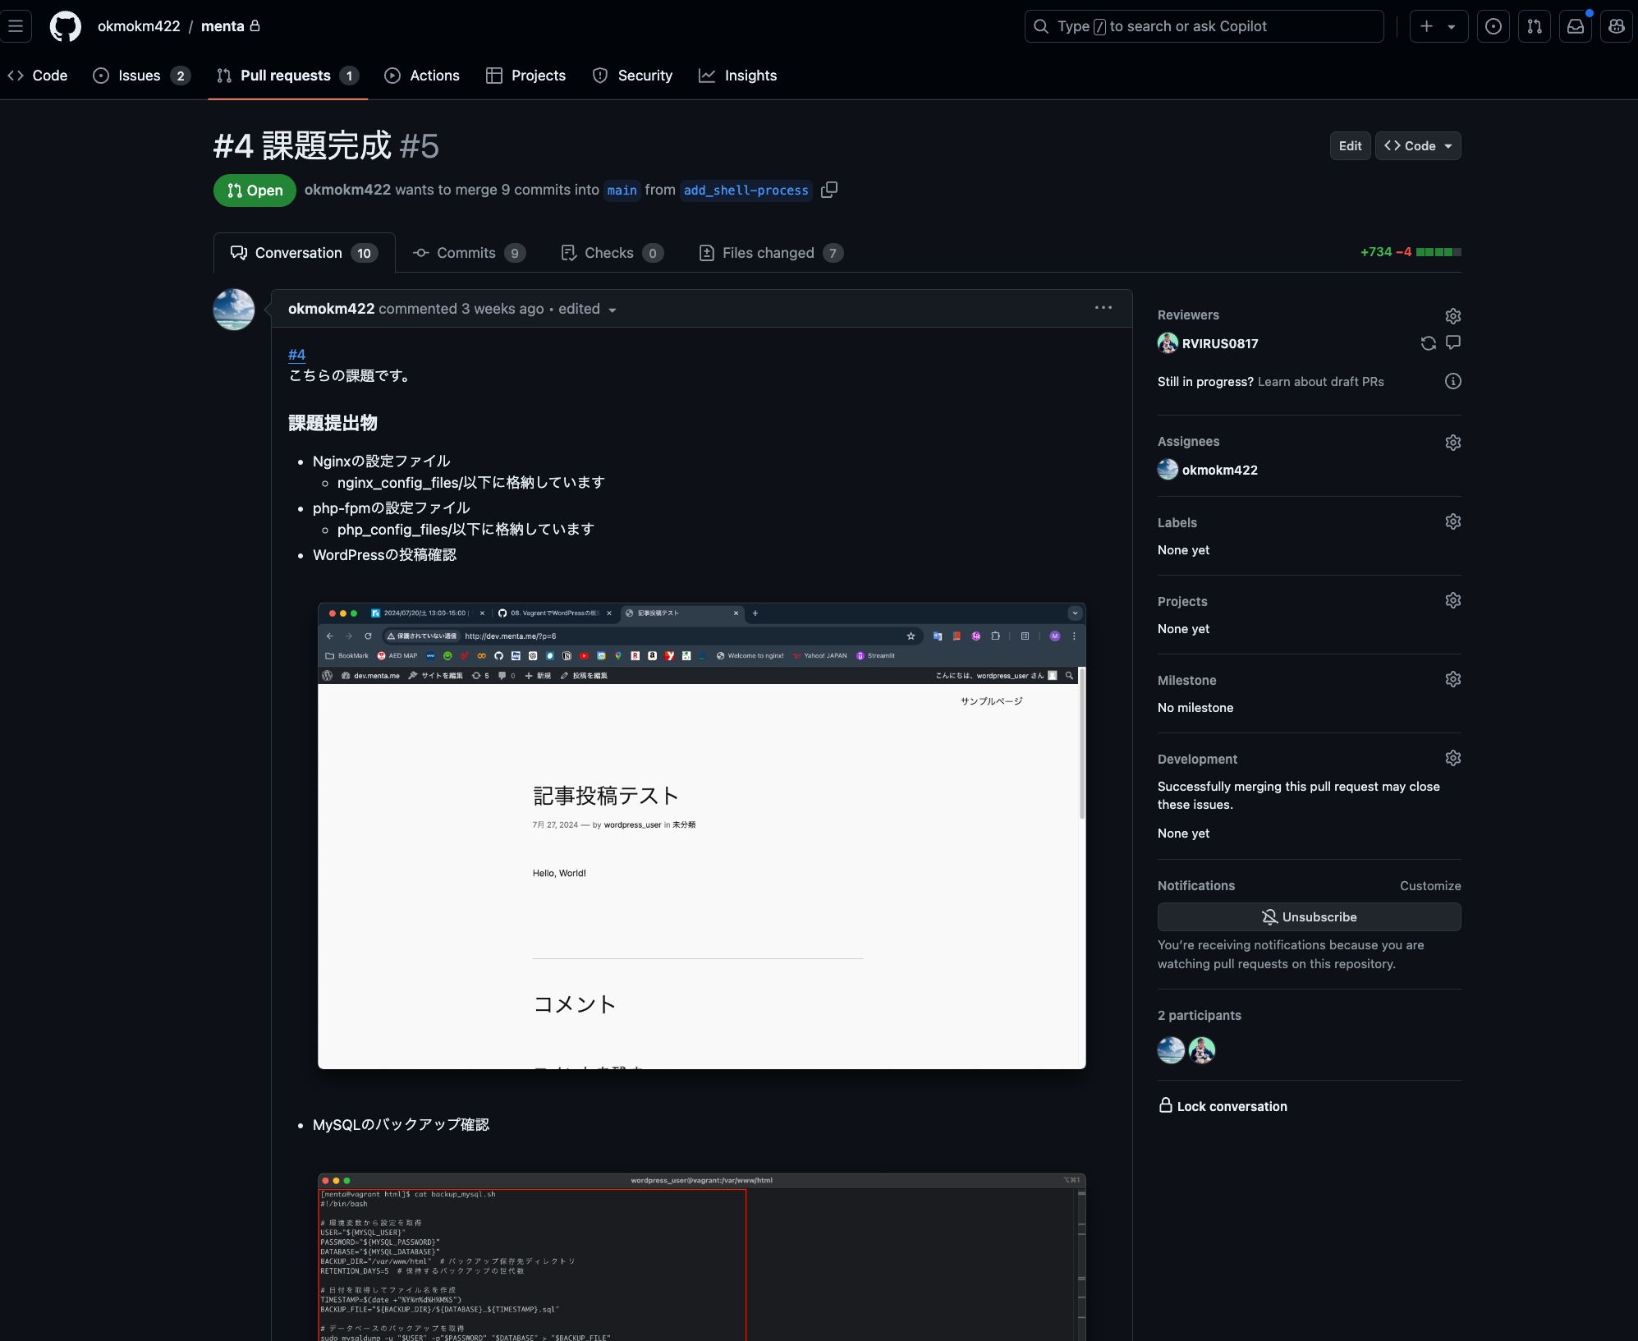Click Lock conversation
Screen dimensions: 1638x1341
coord(1223,1106)
